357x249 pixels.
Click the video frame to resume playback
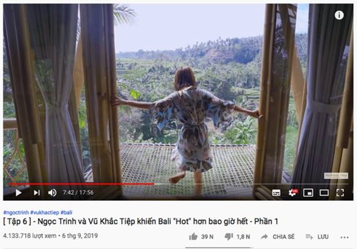click(x=178, y=96)
